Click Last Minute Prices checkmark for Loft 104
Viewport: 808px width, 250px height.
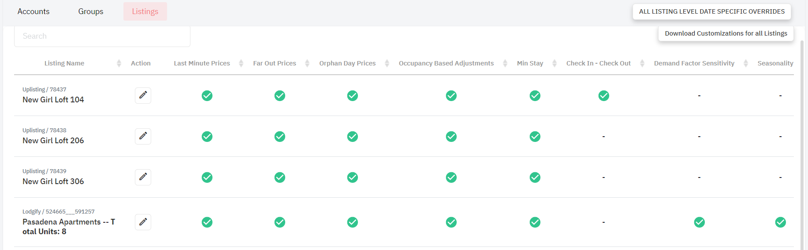207,95
